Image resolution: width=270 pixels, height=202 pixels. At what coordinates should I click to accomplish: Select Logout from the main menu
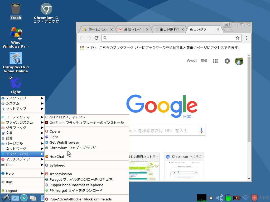click(11, 190)
